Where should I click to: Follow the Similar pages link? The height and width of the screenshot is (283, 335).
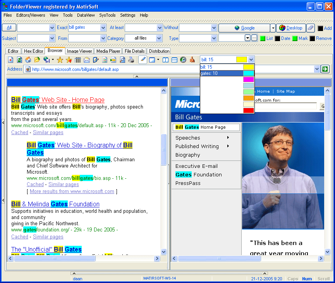[48, 132]
